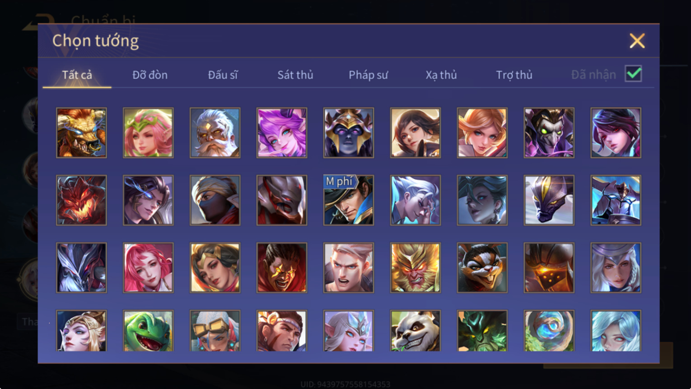Image resolution: width=691 pixels, height=389 pixels.
Task: Choose the white-bearded old man hero
Action: 215,133
